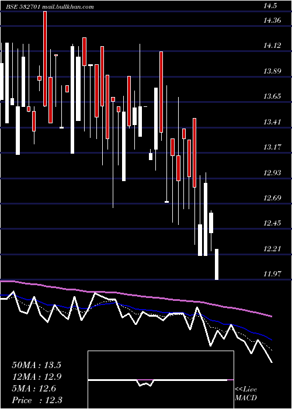The width and height of the screenshot is (292, 409).
Task: Click the BSE 532701 mail.bullkhan.com header text
Action: click(x=50, y=7)
